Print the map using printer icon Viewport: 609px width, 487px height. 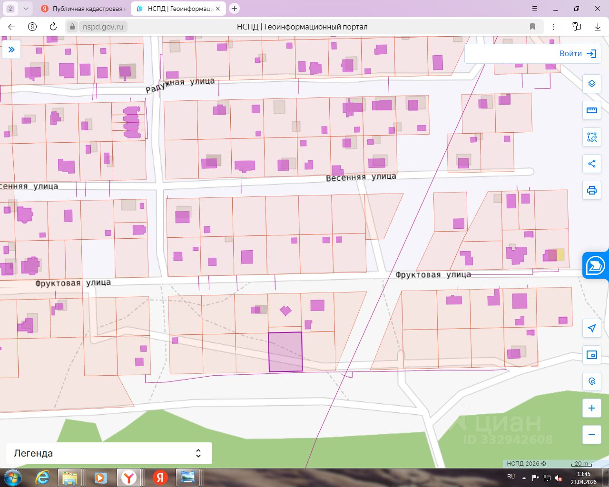click(592, 190)
